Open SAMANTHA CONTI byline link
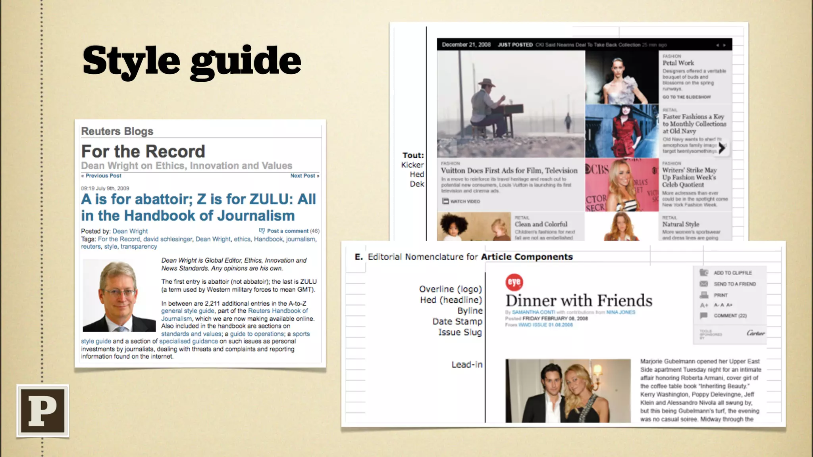Image resolution: width=813 pixels, height=457 pixels. pos(534,312)
